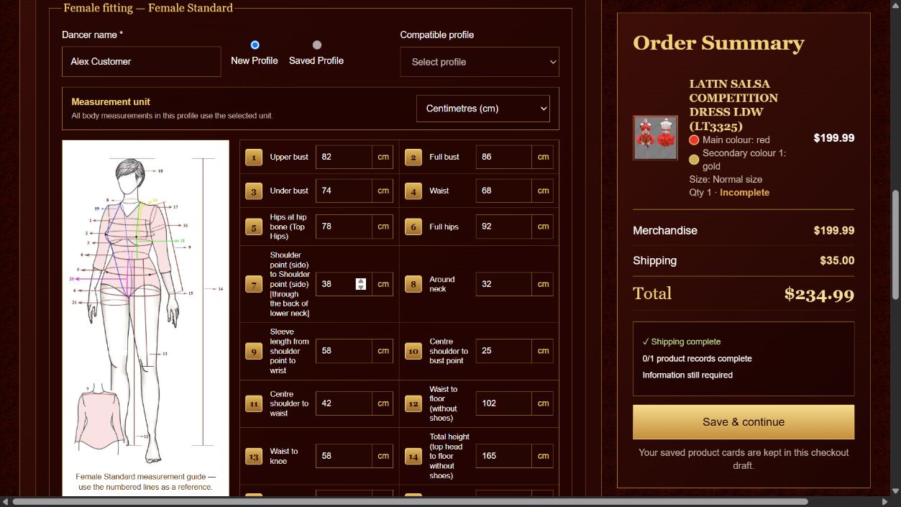901x507 pixels.
Task: Click the Sleeve length measurement field
Action: coord(344,351)
